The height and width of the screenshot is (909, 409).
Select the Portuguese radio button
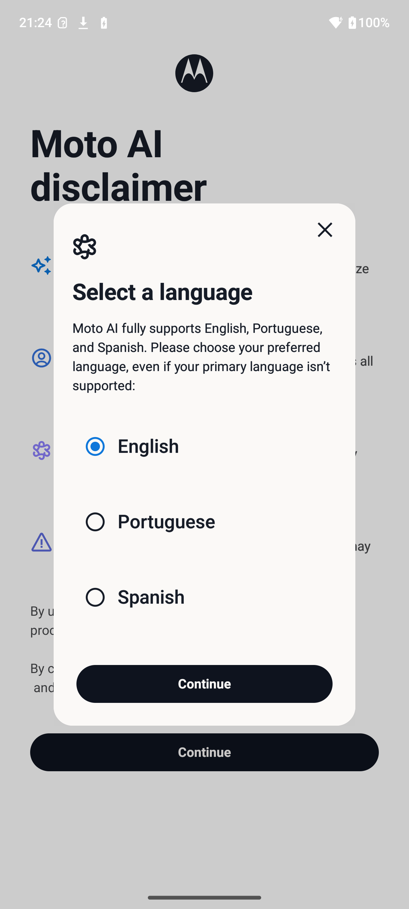tap(95, 522)
